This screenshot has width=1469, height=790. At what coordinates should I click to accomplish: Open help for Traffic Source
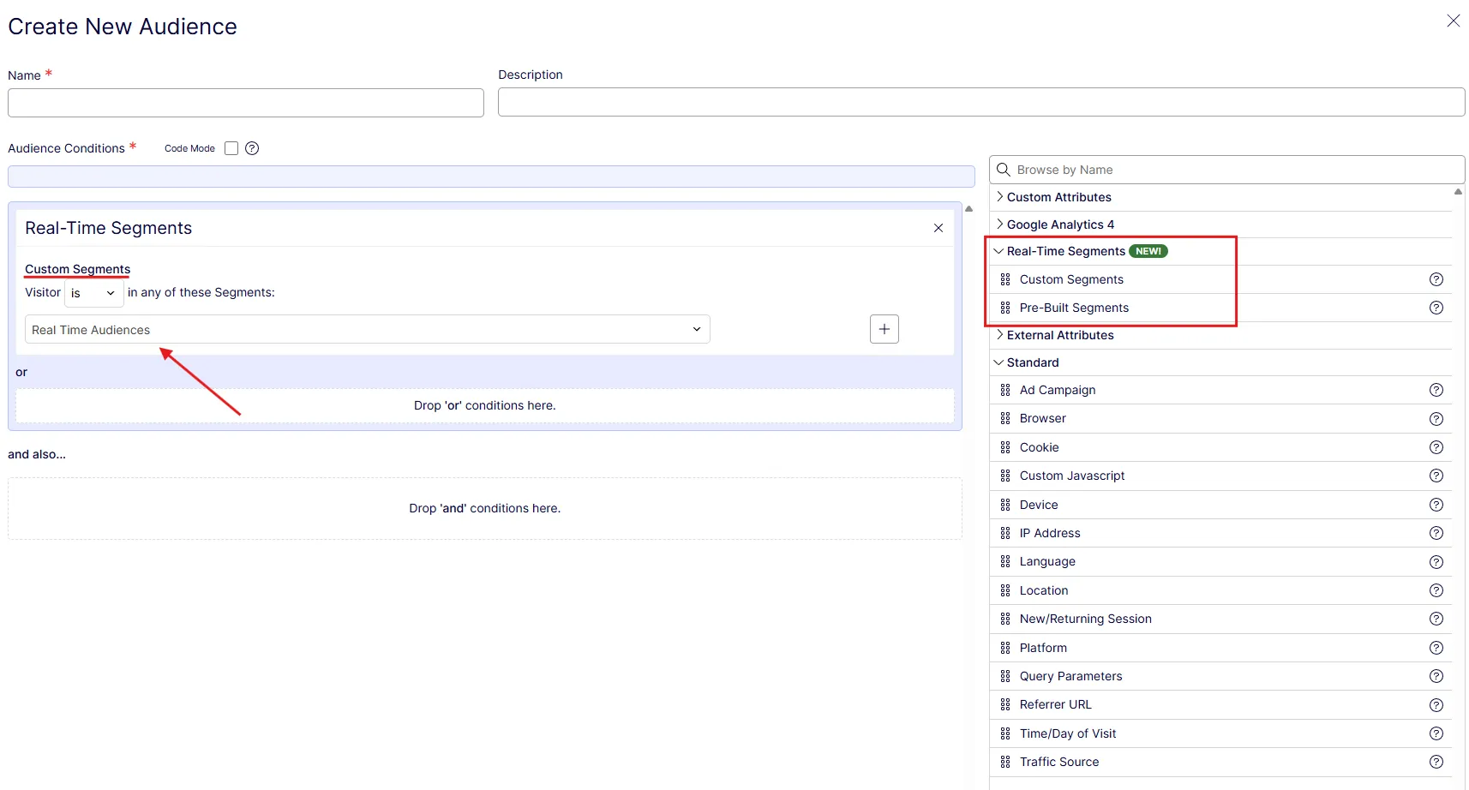pos(1436,762)
